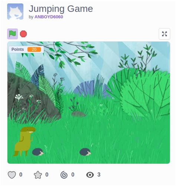The width and height of the screenshot is (176, 186).
Task: Click the favorite count beside the star
Action: [x=47, y=174]
